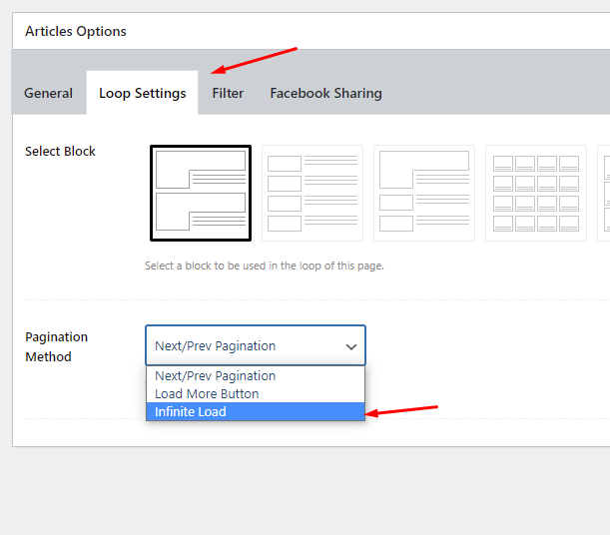Click the Select Block label

pyautogui.click(x=60, y=152)
